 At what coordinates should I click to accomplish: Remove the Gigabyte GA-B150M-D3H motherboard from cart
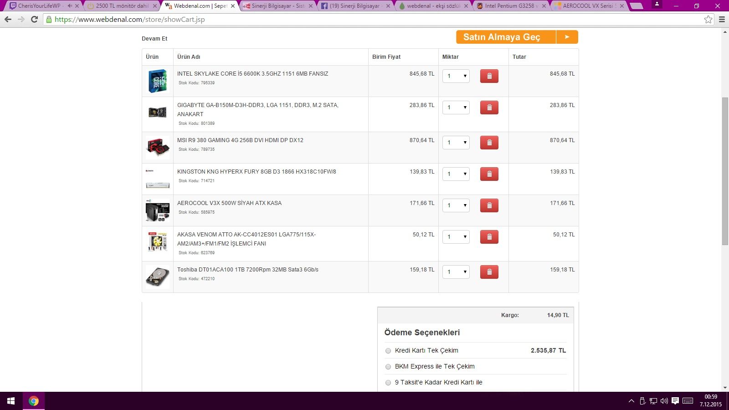coord(489,108)
